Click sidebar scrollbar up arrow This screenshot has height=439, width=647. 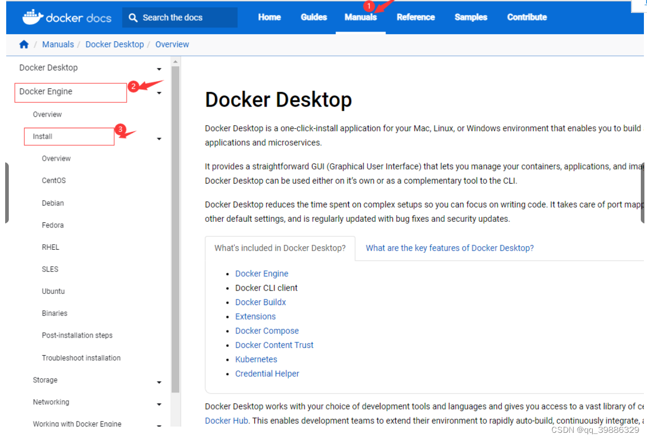click(x=175, y=62)
